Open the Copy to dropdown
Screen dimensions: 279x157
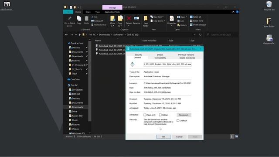tap(120, 21)
